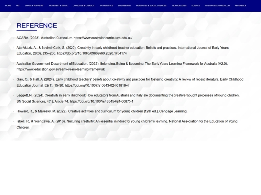Click 'SN Social Sciences, 4(1), Article 74' text
Image resolution: width=261 pixels, height=195 pixels.
[43, 101]
